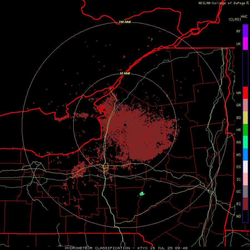Click the purple RF legend color swatch
The height and width of the screenshot is (250, 250).
click(x=245, y=31)
